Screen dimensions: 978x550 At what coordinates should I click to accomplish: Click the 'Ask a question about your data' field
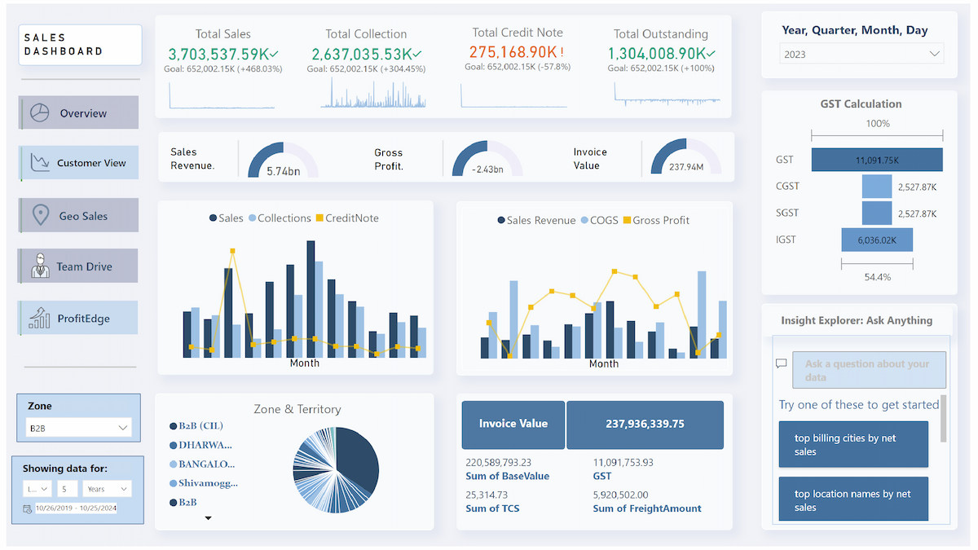point(869,370)
